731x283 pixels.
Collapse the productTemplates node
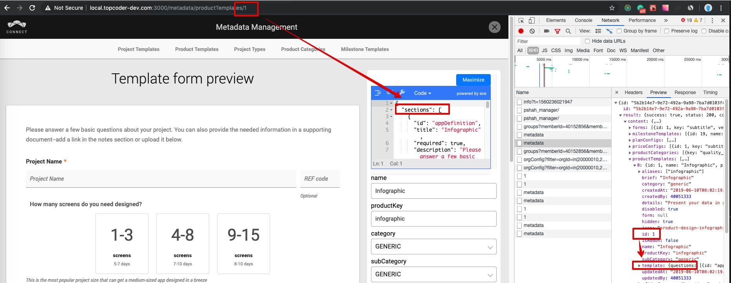click(630, 159)
